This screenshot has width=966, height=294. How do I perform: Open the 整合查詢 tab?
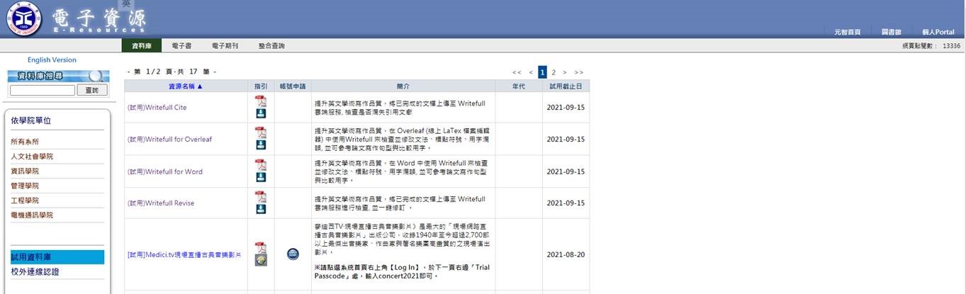pyautogui.click(x=271, y=46)
